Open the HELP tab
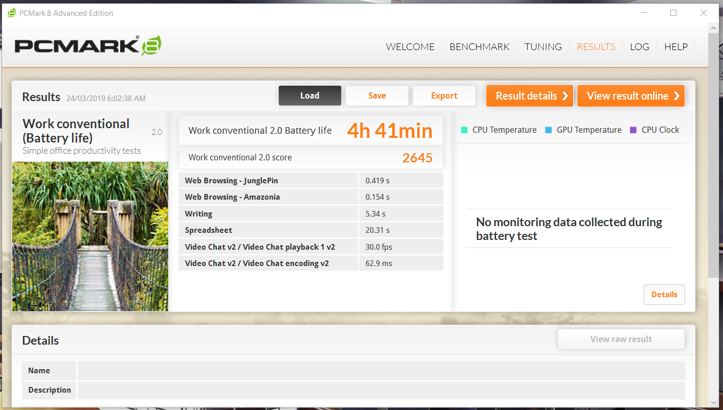The width and height of the screenshot is (723, 410). 676,46
